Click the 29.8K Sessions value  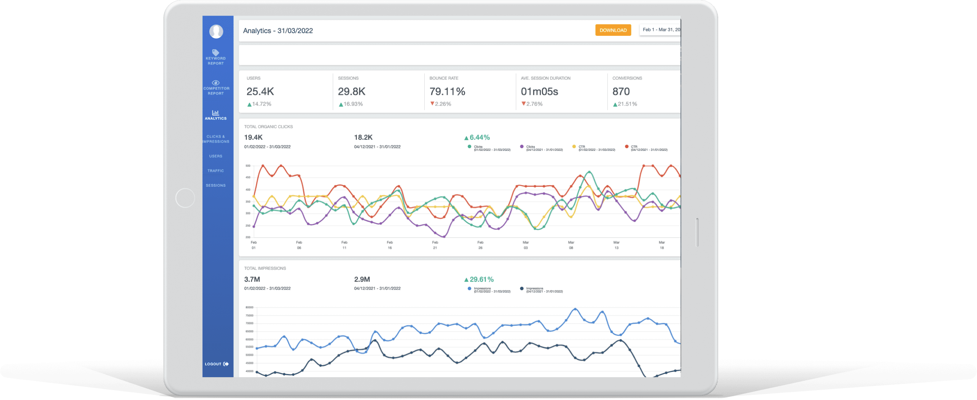[351, 91]
